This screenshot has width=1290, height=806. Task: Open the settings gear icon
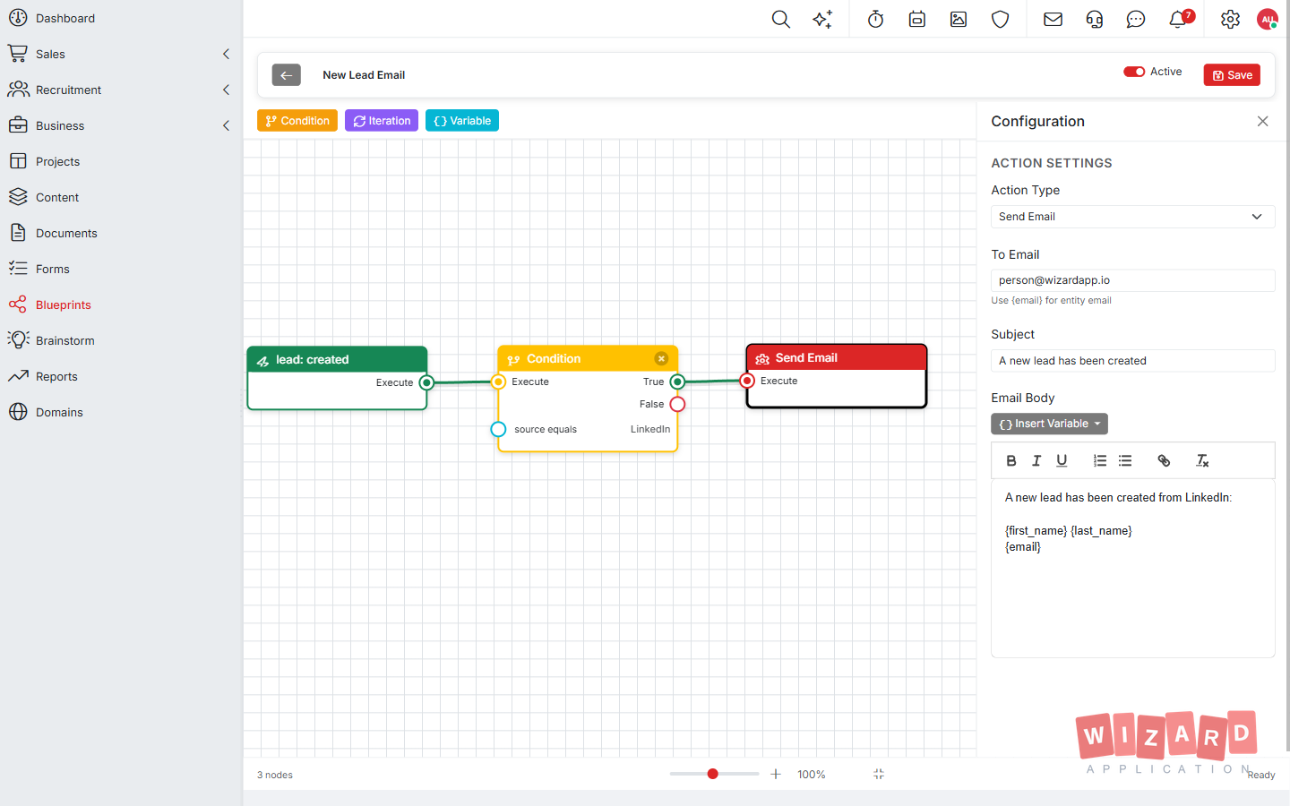tap(1230, 19)
